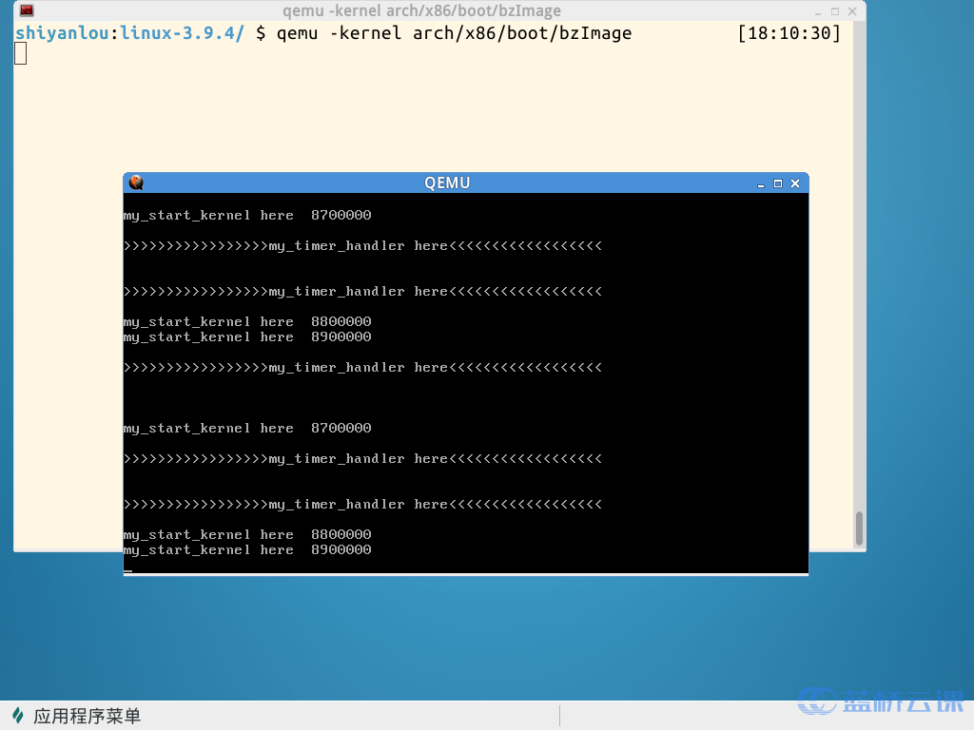This screenshot has width=974, height=730.
Task: Close the terminal window
Action: coord(852,11)
